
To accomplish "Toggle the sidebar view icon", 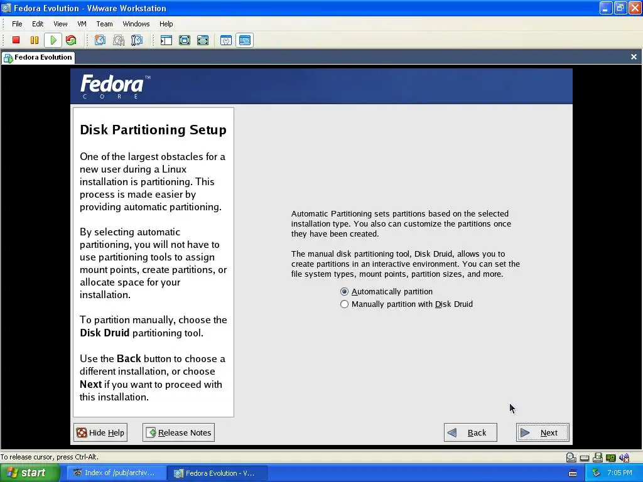I will click(x=166, y=40).
